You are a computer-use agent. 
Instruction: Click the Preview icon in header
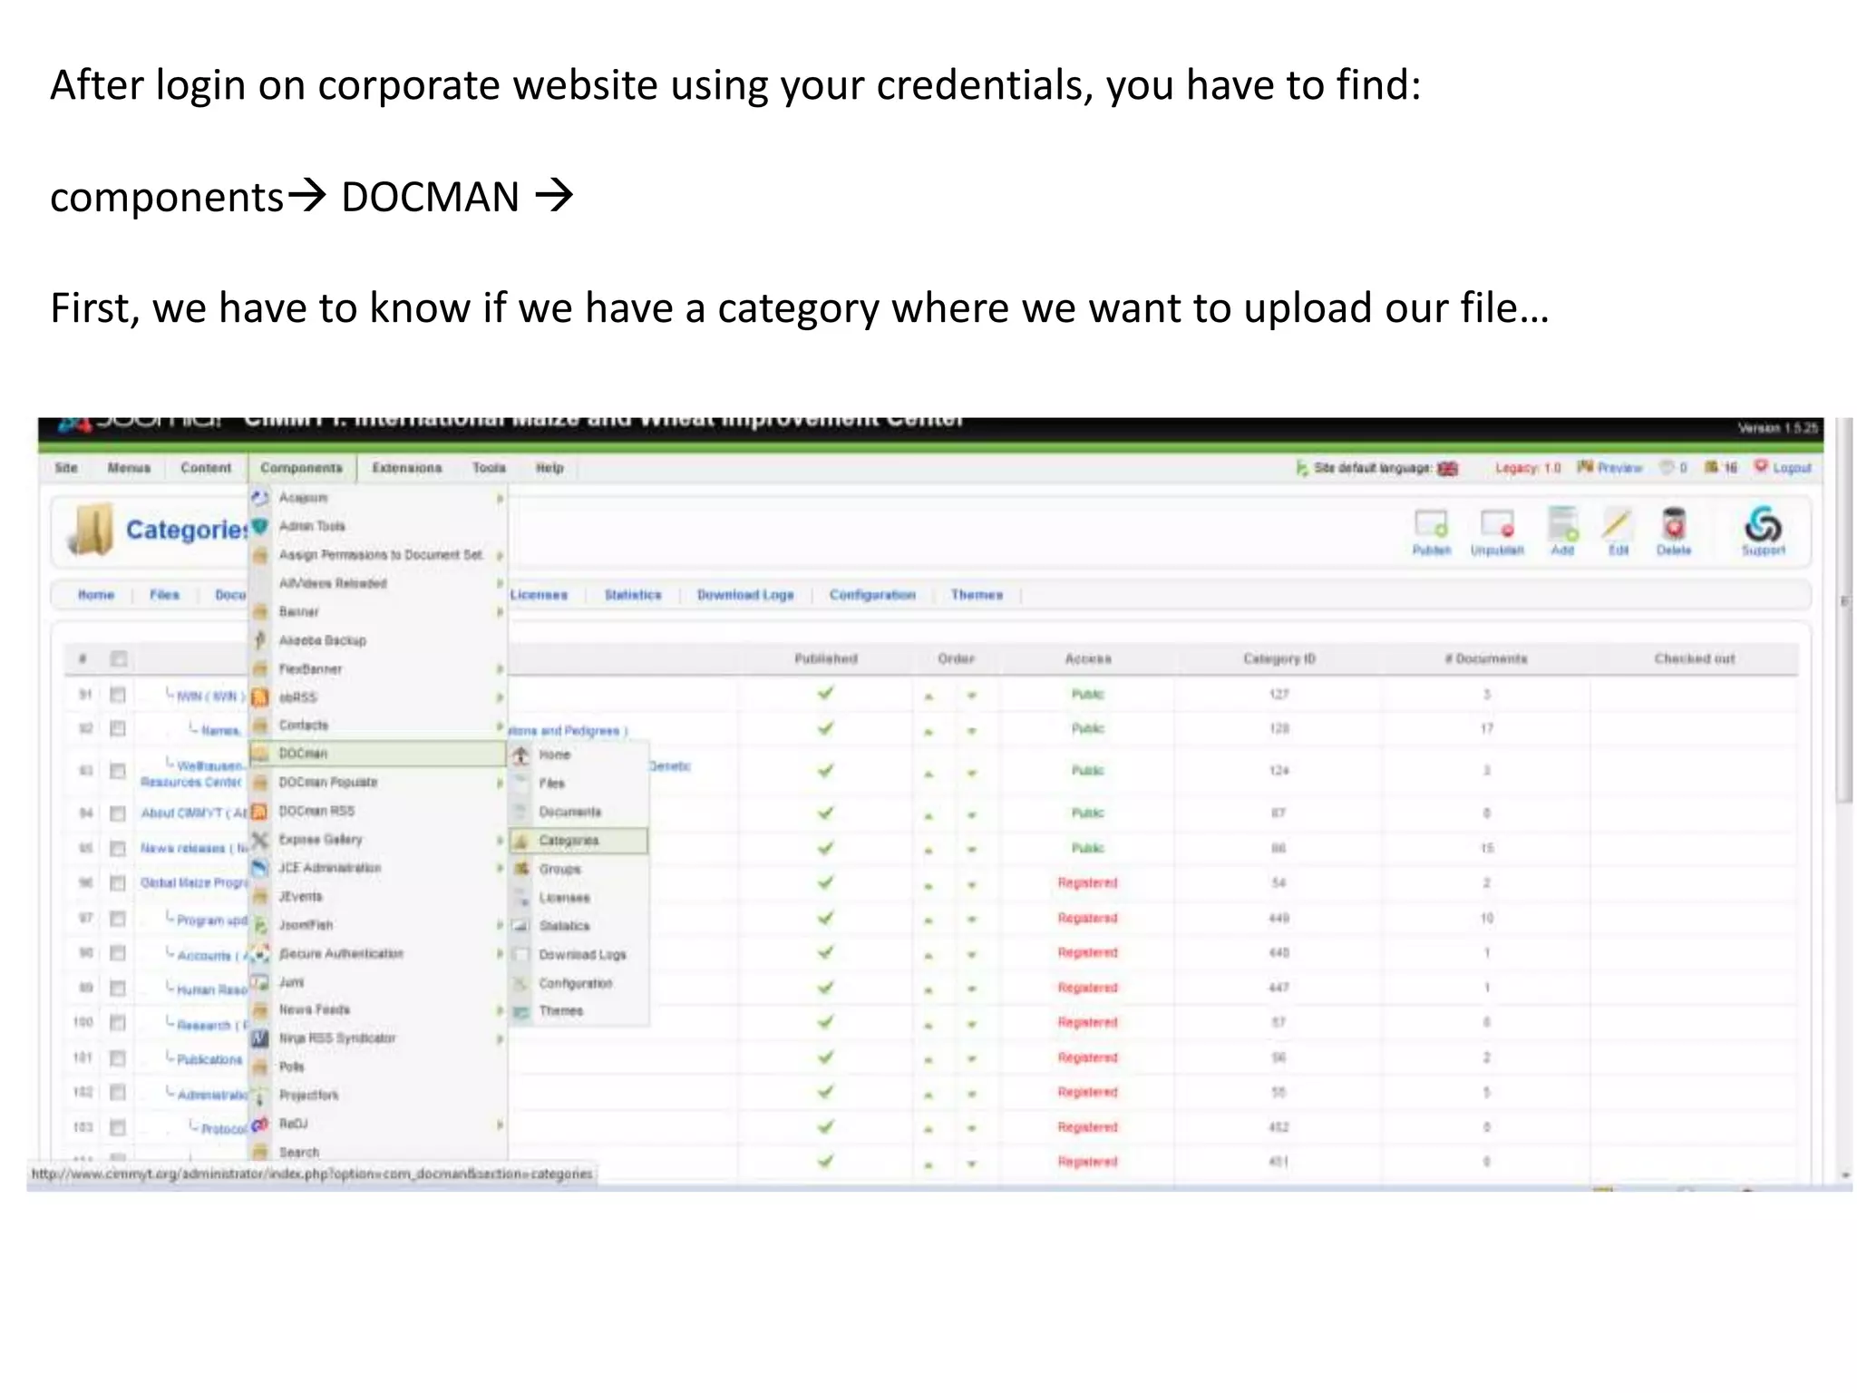click(x=1585, y=467)
